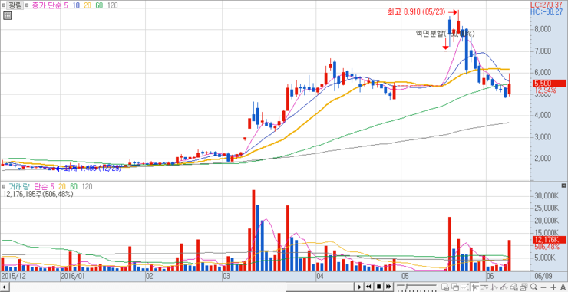The width and height of the screenshot is (568, 292).
Task: Click the overlapping windows icon in bottom toolbar
Action: click(455, 287)
